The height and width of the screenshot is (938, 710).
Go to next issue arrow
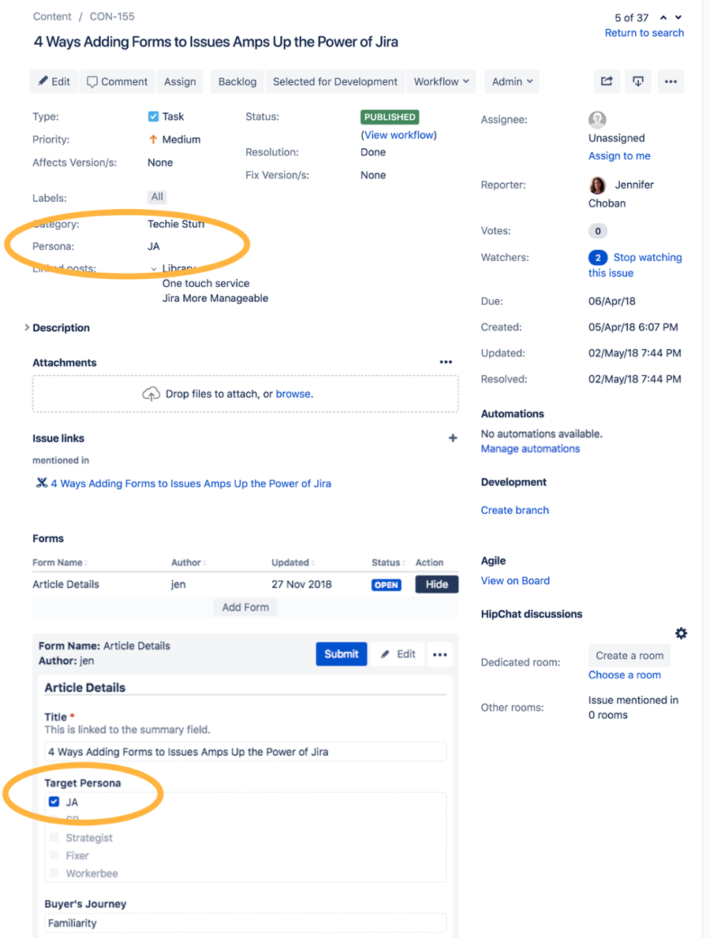678,17
